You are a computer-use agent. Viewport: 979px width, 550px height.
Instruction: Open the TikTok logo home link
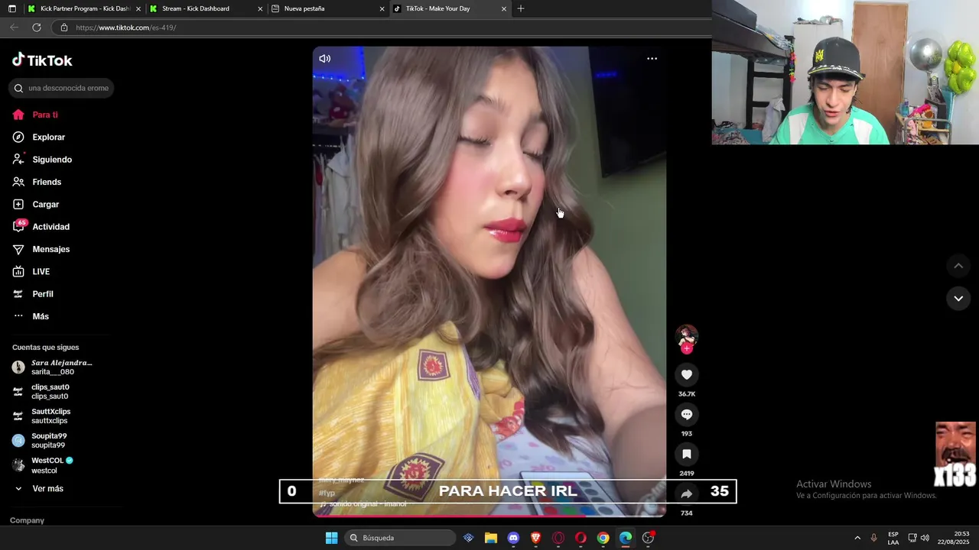(42, 60)
